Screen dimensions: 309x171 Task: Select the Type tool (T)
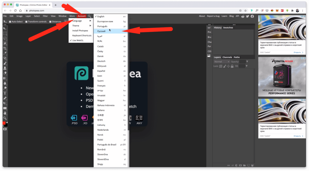5,93
